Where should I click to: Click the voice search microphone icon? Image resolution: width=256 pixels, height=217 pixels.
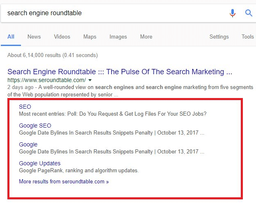coord(233,13)
